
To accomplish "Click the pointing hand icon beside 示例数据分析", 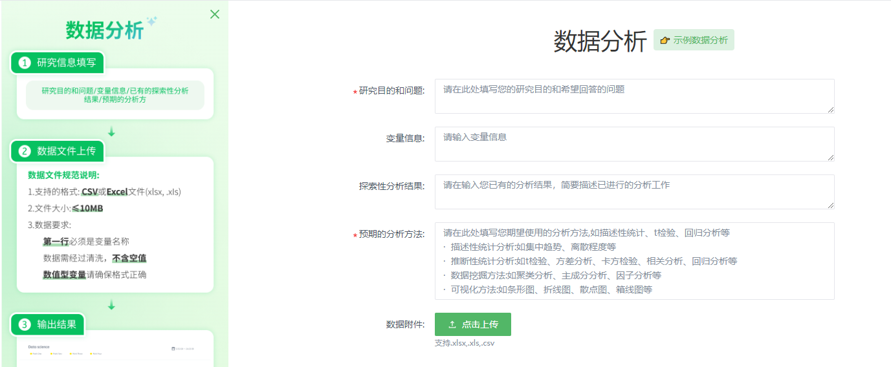I will click(665, 40).
